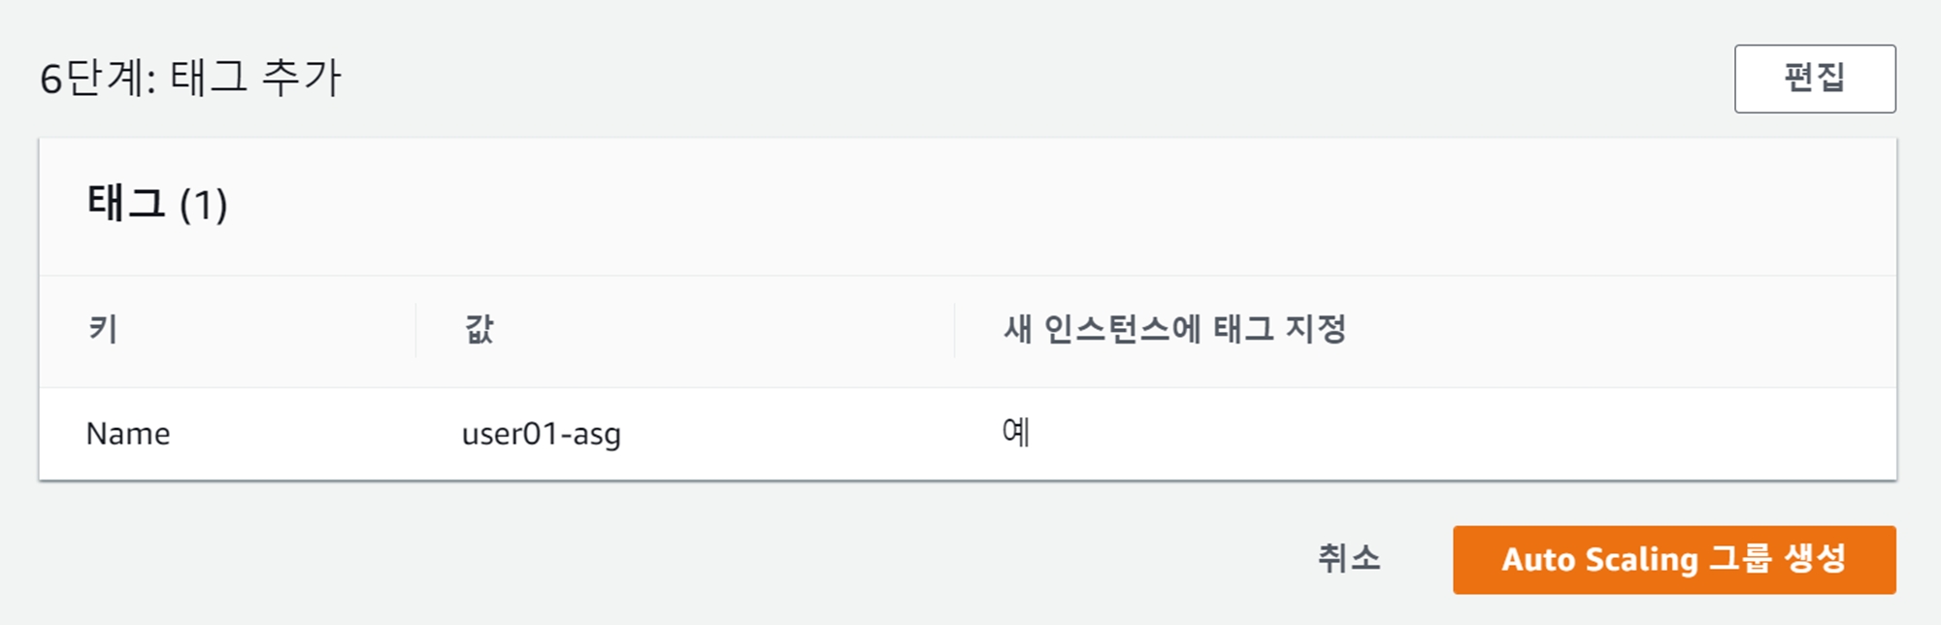Click the 편집 button

[x=1814, y=79]
